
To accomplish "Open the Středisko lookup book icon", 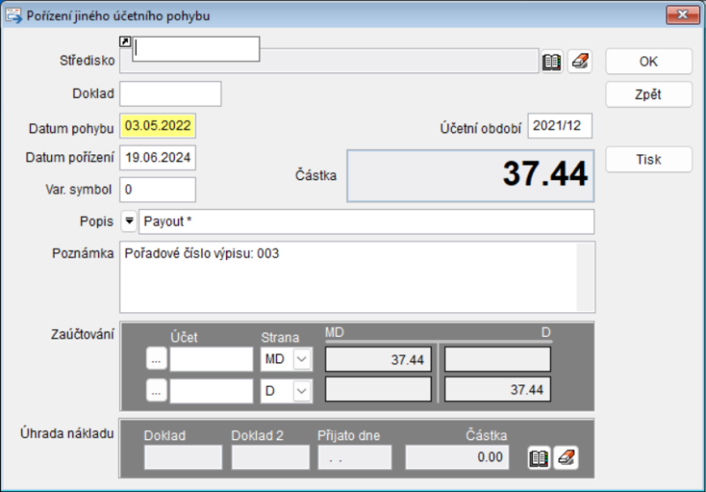I will tap(552, 62).
